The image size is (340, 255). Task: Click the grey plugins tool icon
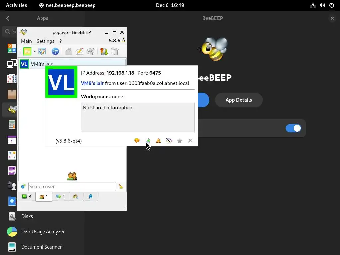[x=91, y=51]
